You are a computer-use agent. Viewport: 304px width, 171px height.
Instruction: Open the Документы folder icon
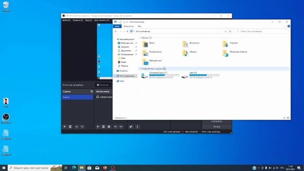[185, 44]
